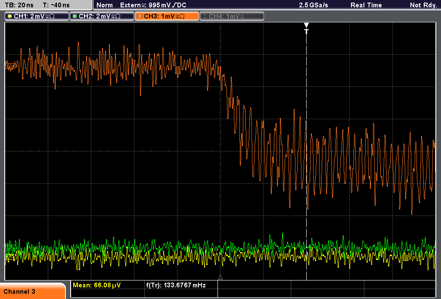Click the TB: 20 ns timebase readout
Image resolution: width=441 pixels, height=299 pixels.
[x=19, y=5]
